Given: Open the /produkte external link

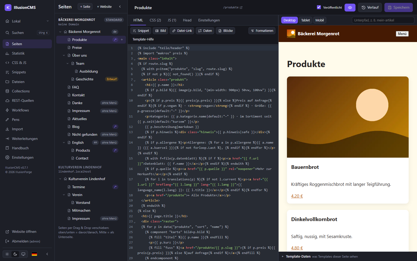Looking at the screenshot, I should pos(233,8).
